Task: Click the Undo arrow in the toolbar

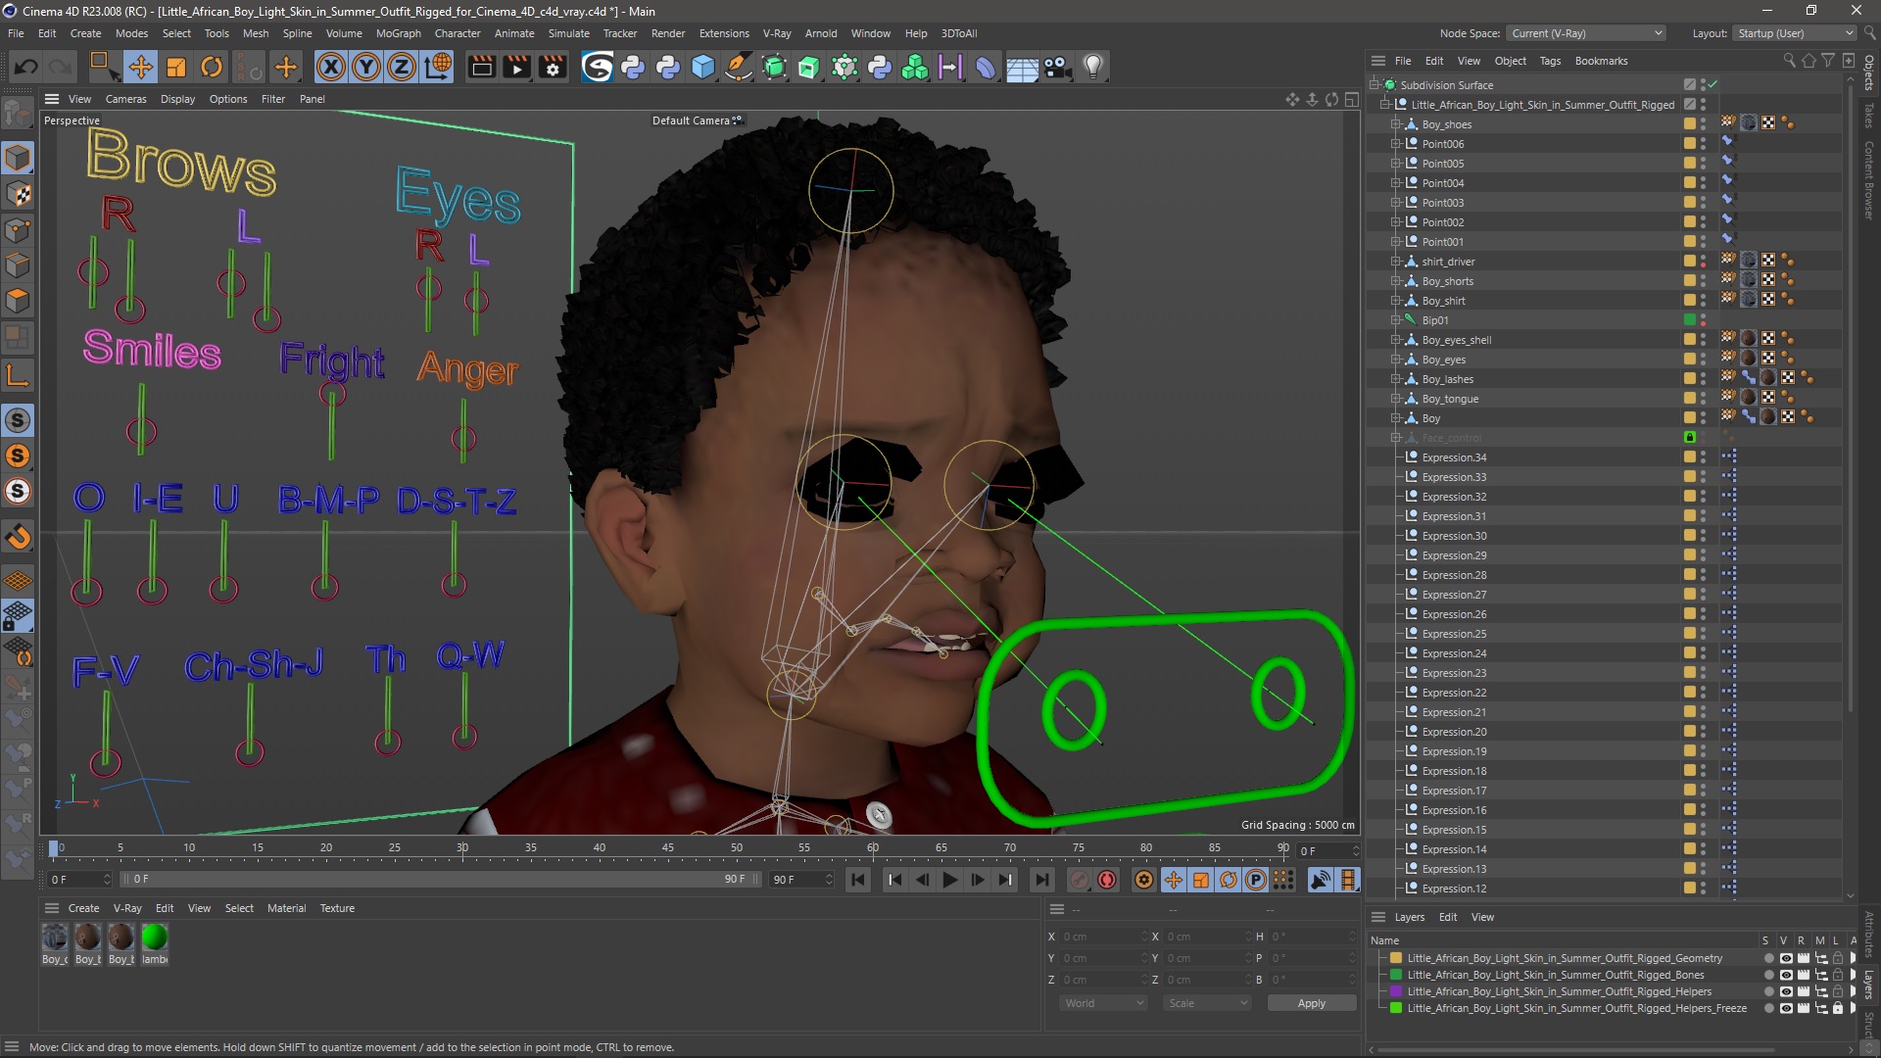Action: [x=26, y=67]
